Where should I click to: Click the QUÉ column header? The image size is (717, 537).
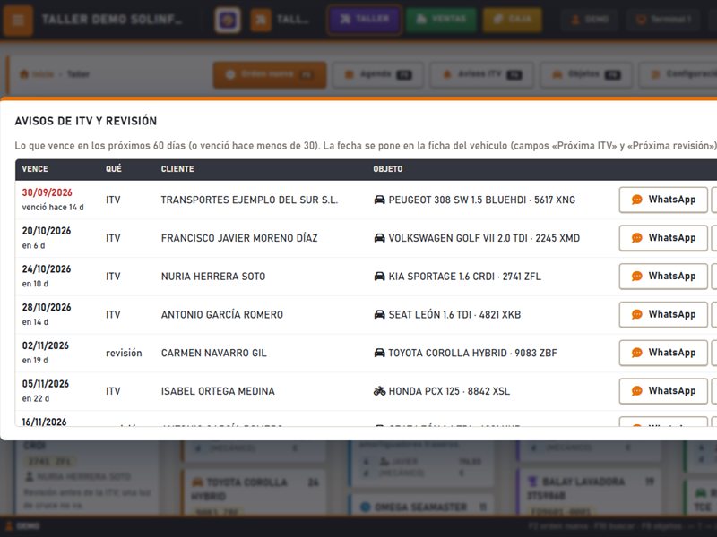(x=114, y=169)
